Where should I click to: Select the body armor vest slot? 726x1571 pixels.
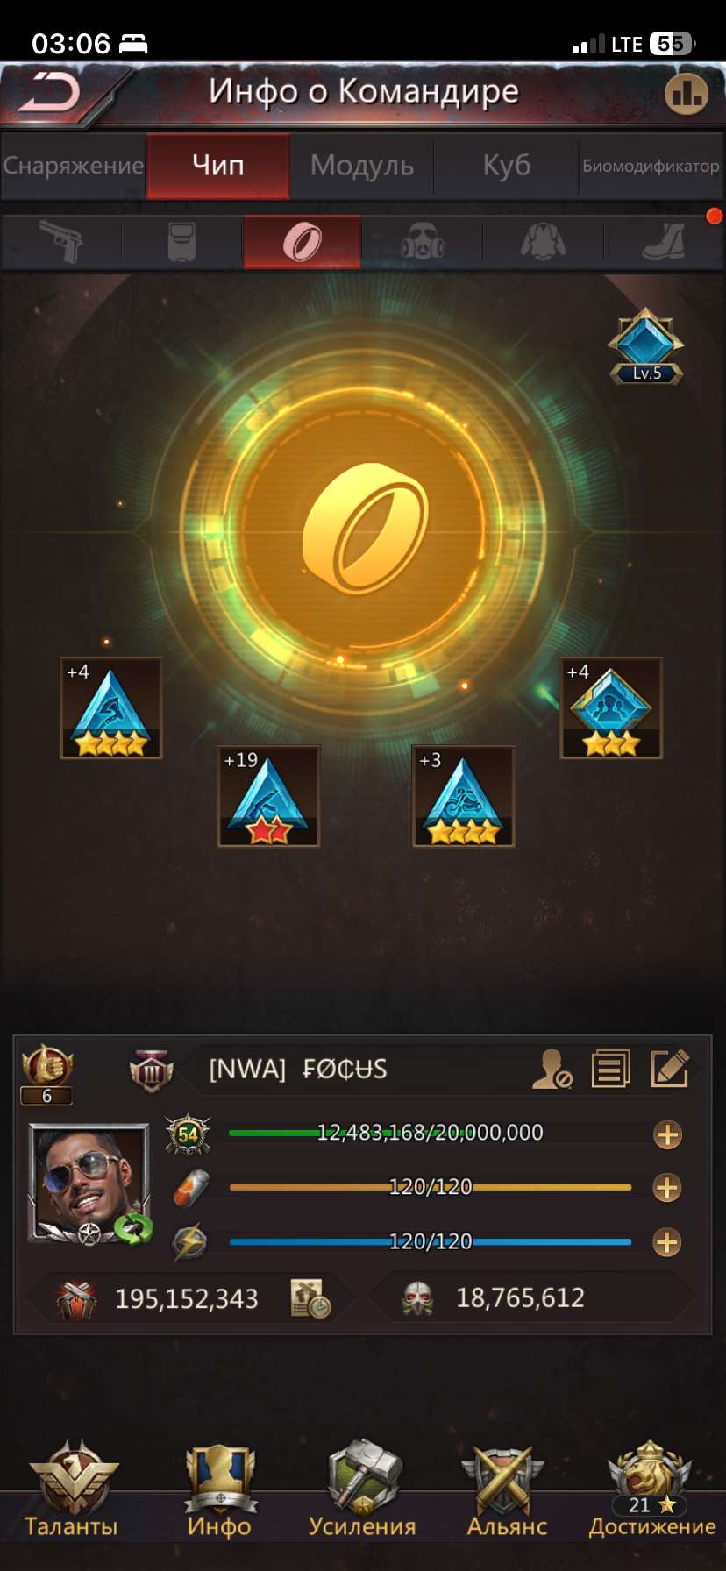[181, 242]
